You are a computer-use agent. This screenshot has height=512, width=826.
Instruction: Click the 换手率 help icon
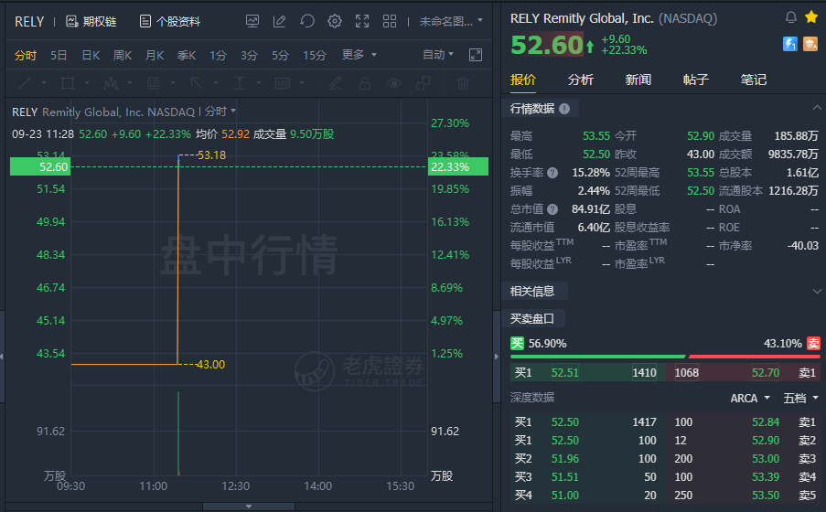tap(552, 173)
